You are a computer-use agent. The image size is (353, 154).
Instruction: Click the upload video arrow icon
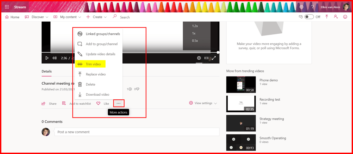[327, 17]
